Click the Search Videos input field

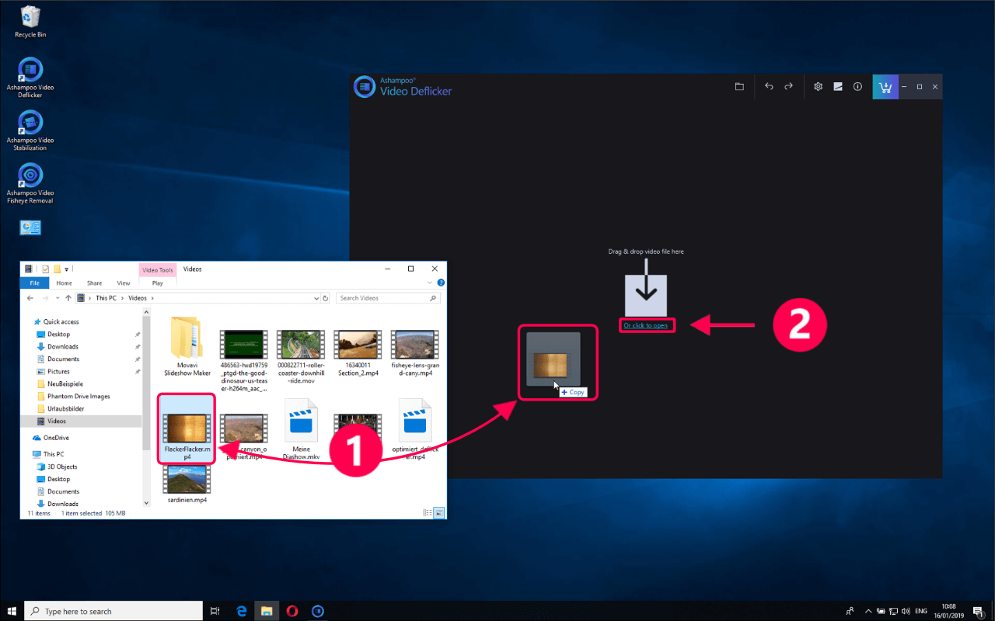click(382, 298)
